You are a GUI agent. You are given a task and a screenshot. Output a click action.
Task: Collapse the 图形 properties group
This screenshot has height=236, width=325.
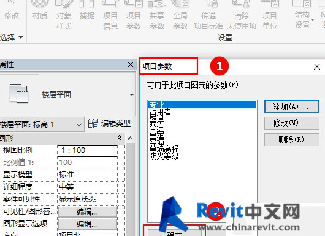[x=119, y=138]
